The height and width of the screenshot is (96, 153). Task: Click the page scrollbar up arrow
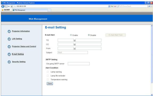coord(152,26)
